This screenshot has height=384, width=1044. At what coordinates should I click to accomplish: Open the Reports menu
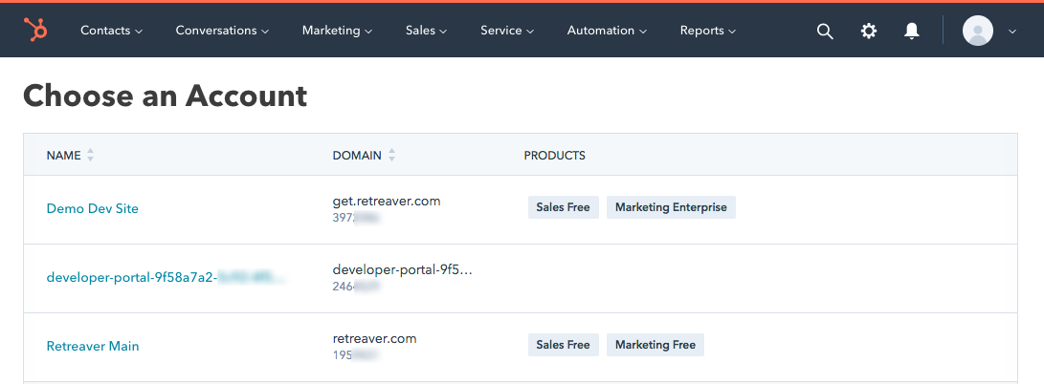(707, 31)
